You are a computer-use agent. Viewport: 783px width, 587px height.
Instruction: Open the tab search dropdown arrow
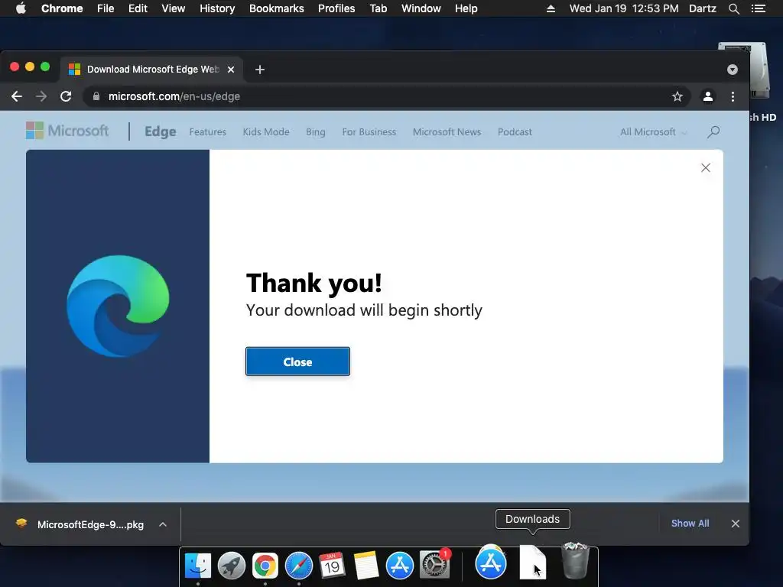point(732,70)
